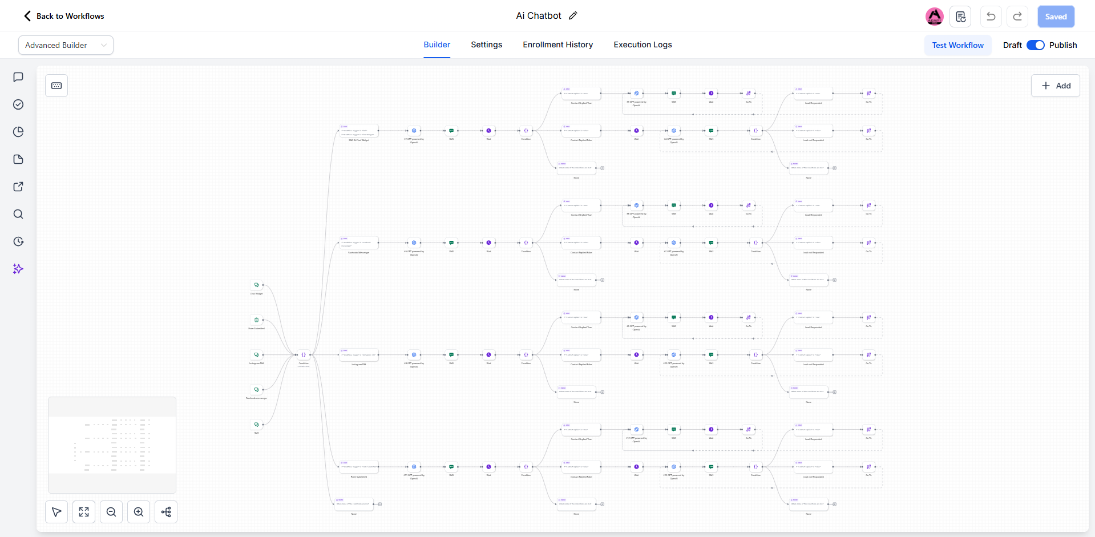Open the Instagram DM branch card
The height and width of the screenshot is (537, 1095).
point(359,354)
